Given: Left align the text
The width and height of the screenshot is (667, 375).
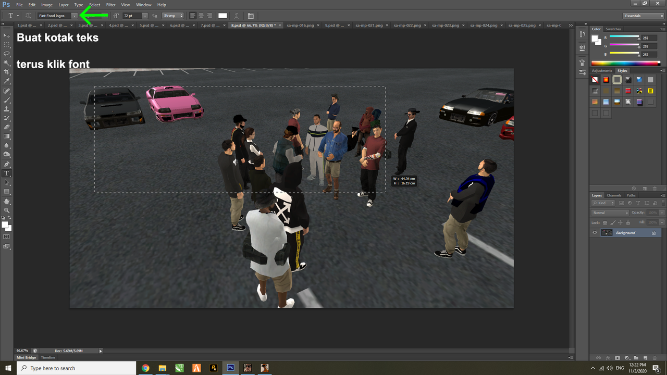Looking at the screenshot, I should pos(193,16).
